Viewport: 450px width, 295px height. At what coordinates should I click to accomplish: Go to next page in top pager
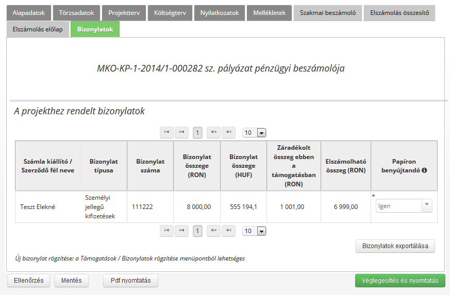coord(213,132)
